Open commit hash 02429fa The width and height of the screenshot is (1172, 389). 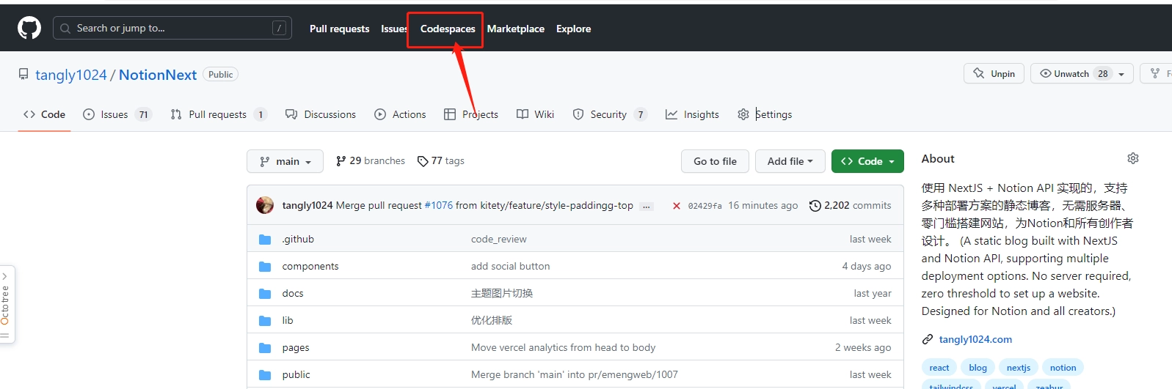tap(705, 206)
